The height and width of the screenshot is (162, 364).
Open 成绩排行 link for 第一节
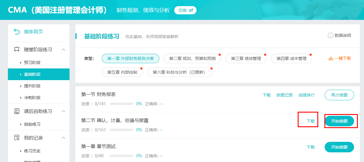(306, 95)
